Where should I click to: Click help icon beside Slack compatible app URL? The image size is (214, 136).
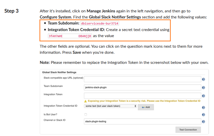[x=203, y=79]
